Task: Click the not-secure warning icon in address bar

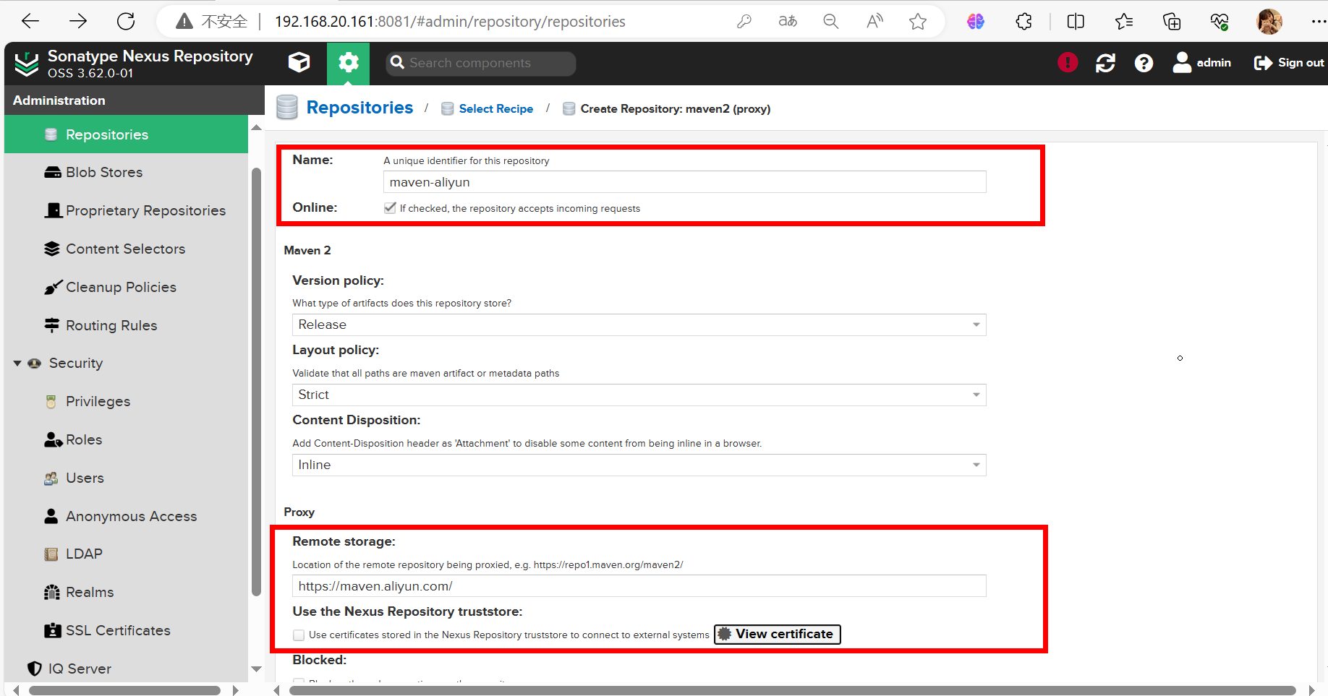Action: point(184,22)
